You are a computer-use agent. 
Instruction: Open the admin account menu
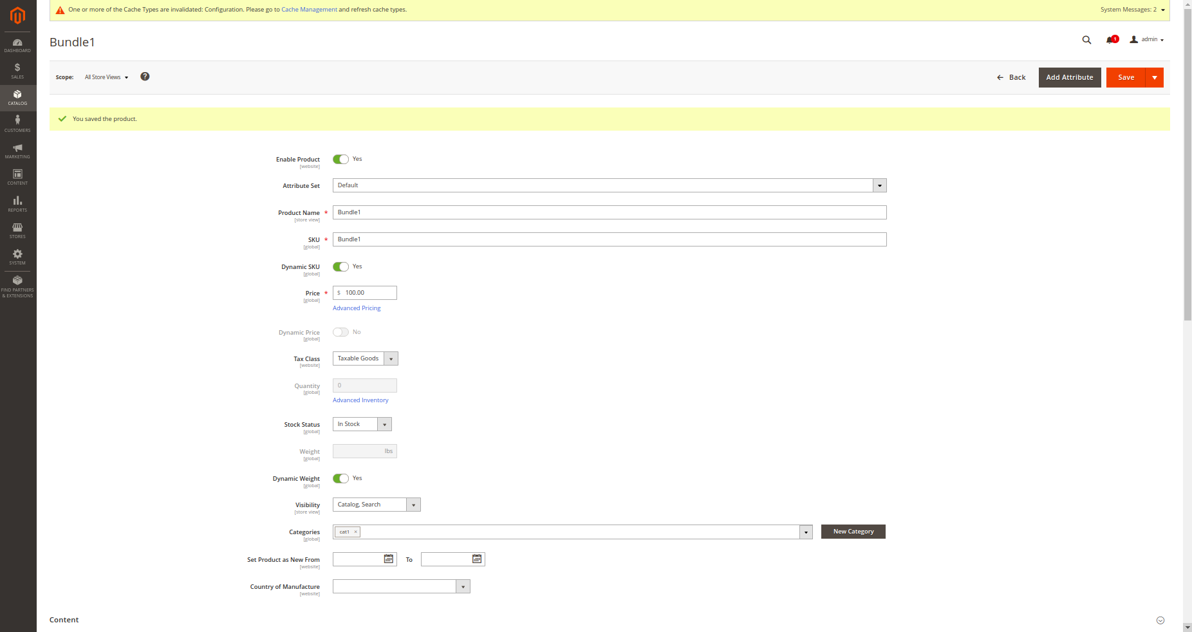pyautogui.click(x=1147, y=40)
